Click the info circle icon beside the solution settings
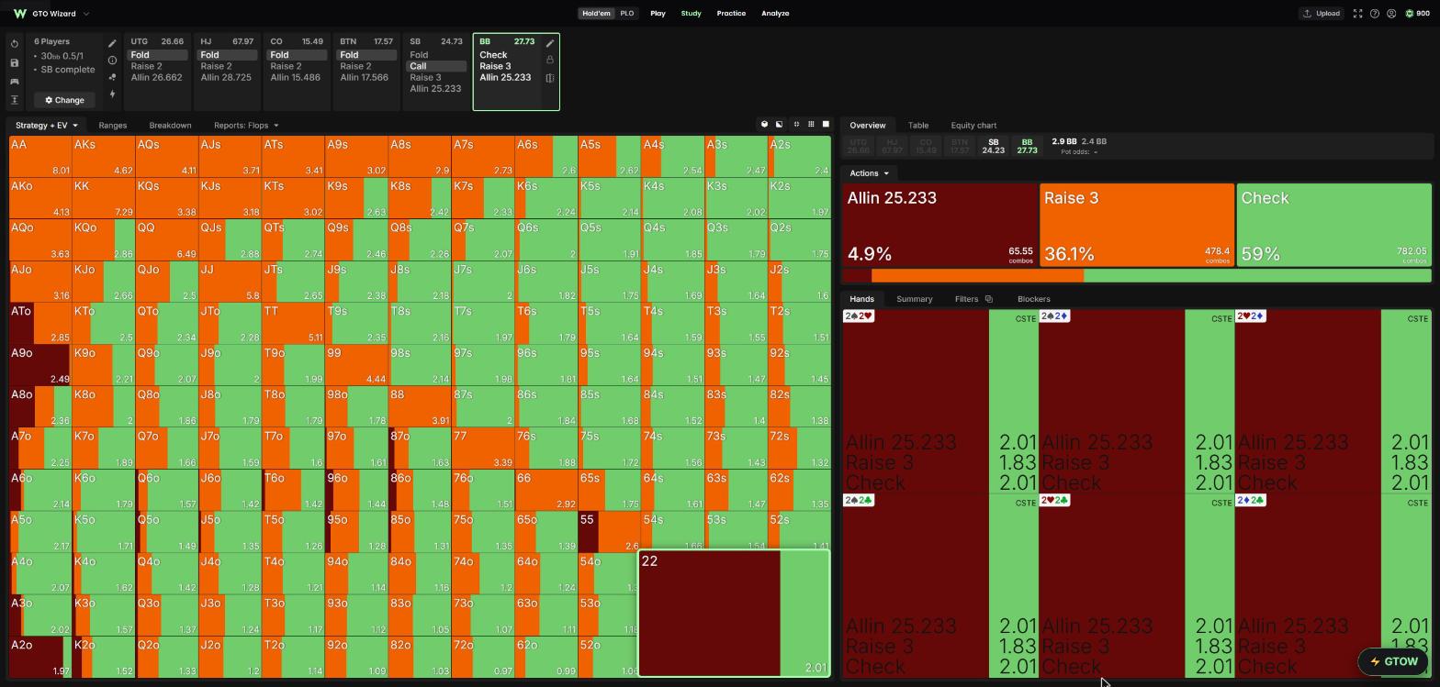 (x=112, y=61)
